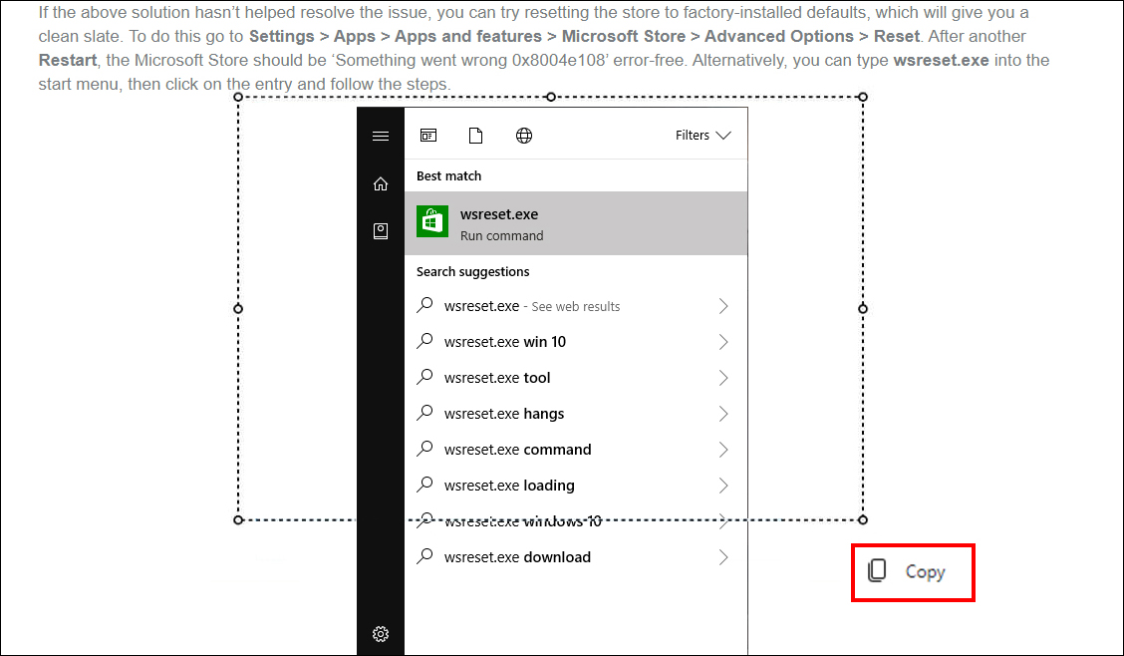The width and height of the screenshot is (1124, 656).
Task: Select 'wsreset.exe command' suggestion
Action: coord(576,450)
